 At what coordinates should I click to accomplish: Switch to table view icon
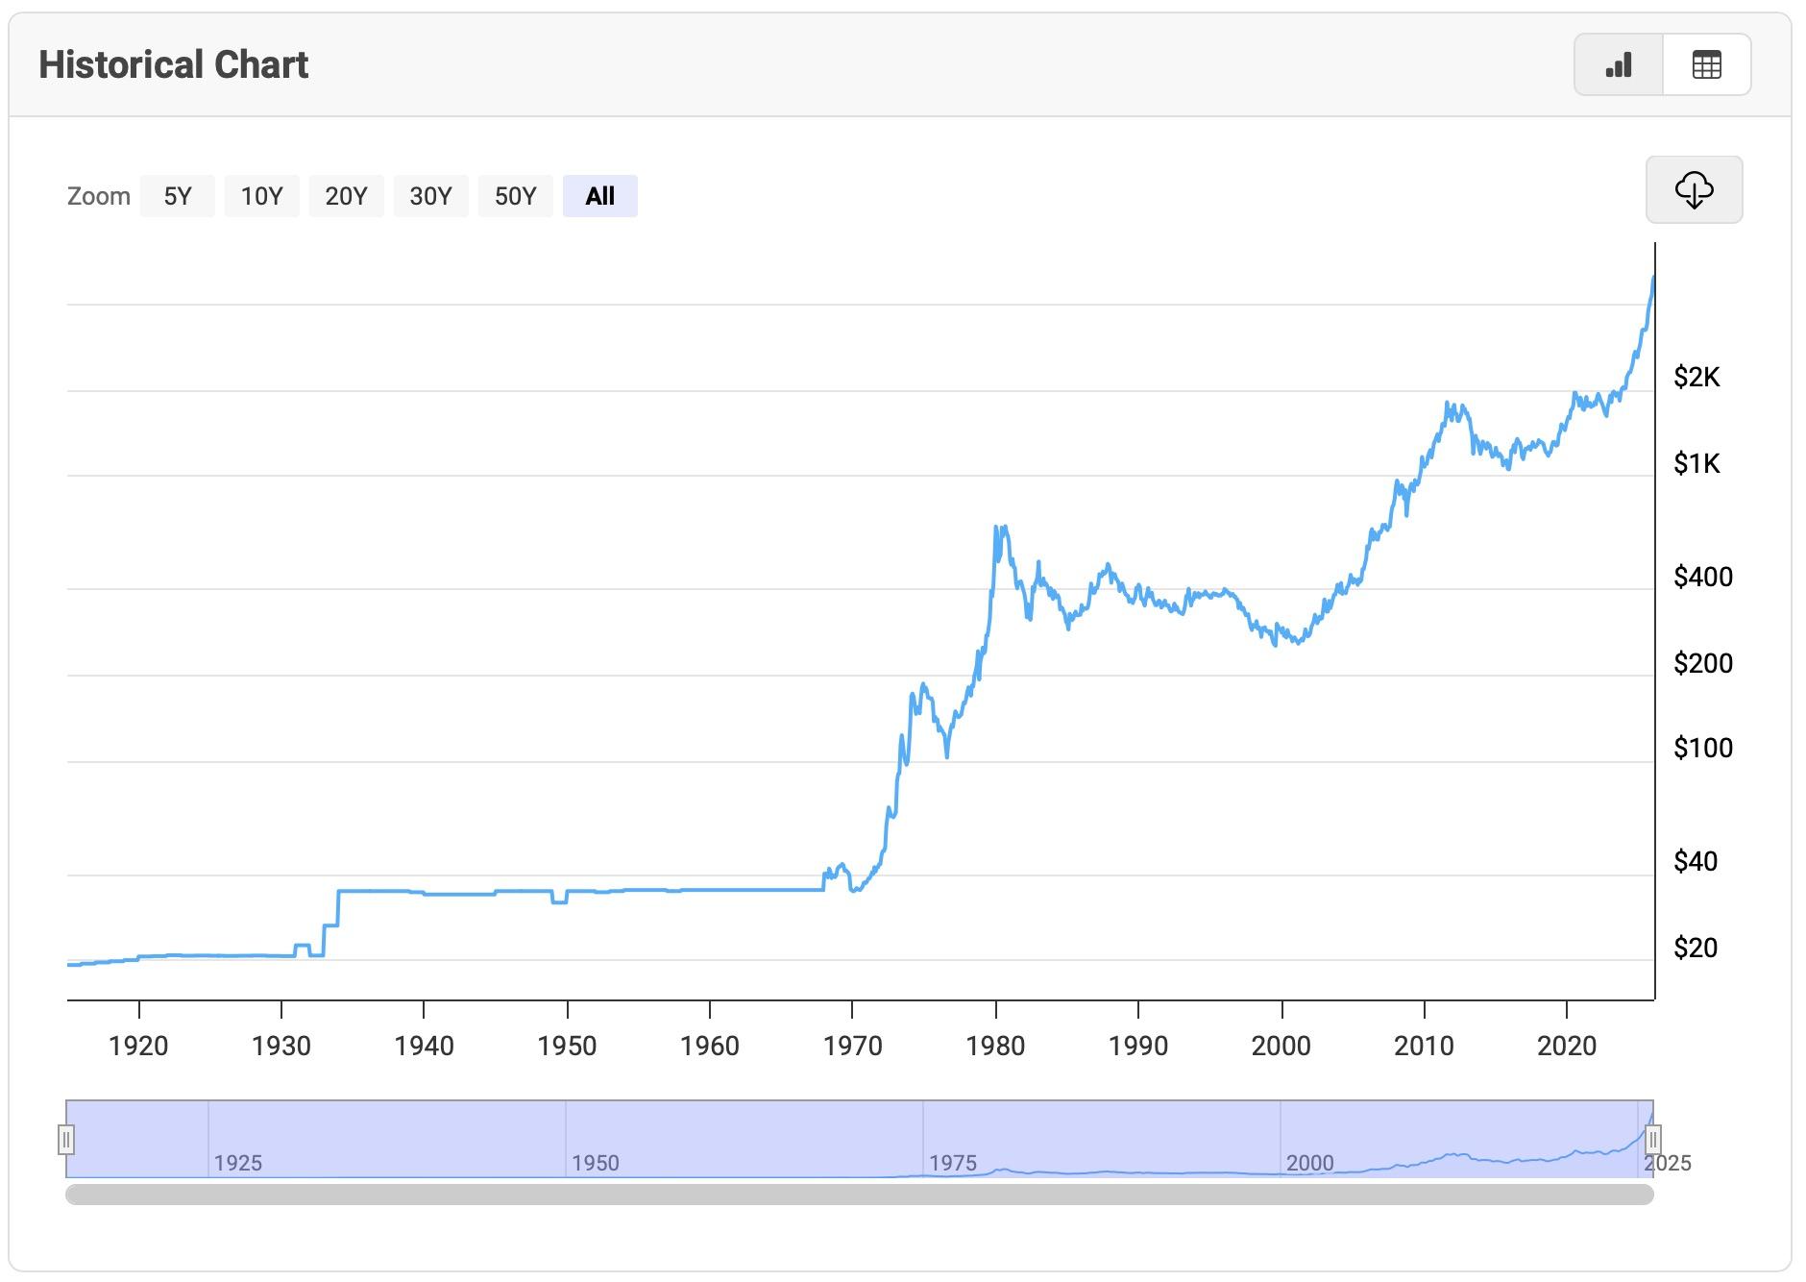[1706, 65]
